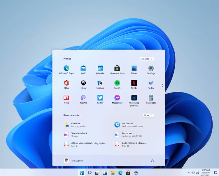Launch the Mail app
The width and height of the screenshot is (219, 176).
pyautogui.click(x=83, y=70)
